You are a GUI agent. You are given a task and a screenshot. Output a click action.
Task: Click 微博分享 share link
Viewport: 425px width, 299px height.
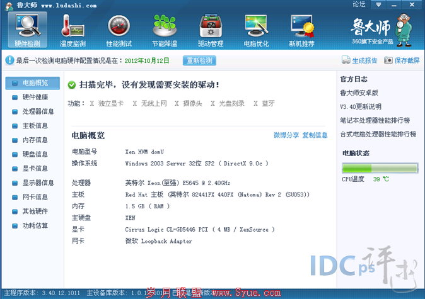tap(286, 135)
